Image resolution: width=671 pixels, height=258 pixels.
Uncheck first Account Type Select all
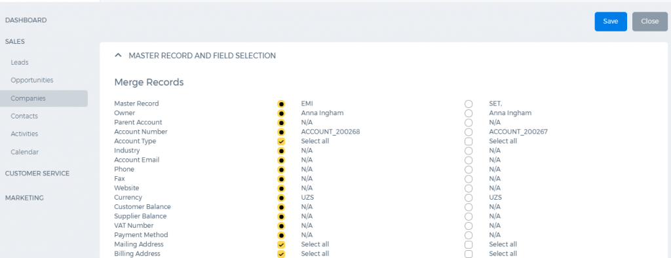click(x=281, y=141)
